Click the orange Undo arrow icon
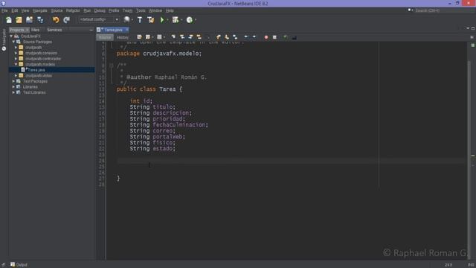 (56, 20)
